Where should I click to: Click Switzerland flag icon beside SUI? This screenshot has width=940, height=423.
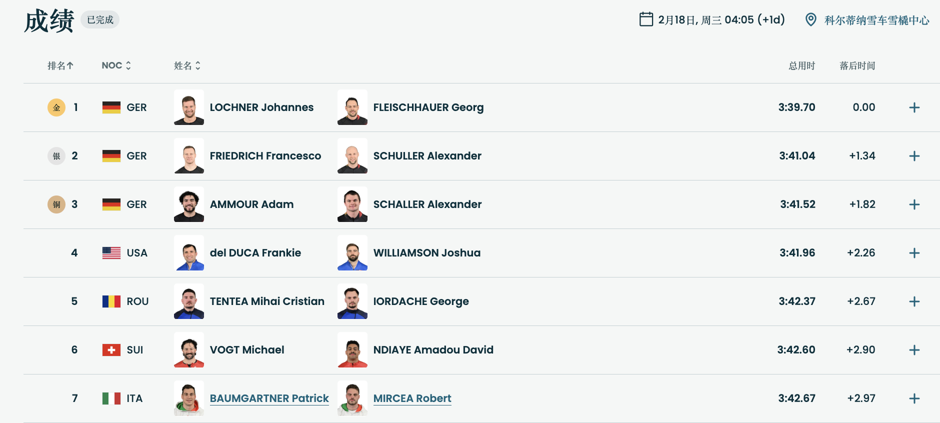click(x=111, y=350)
